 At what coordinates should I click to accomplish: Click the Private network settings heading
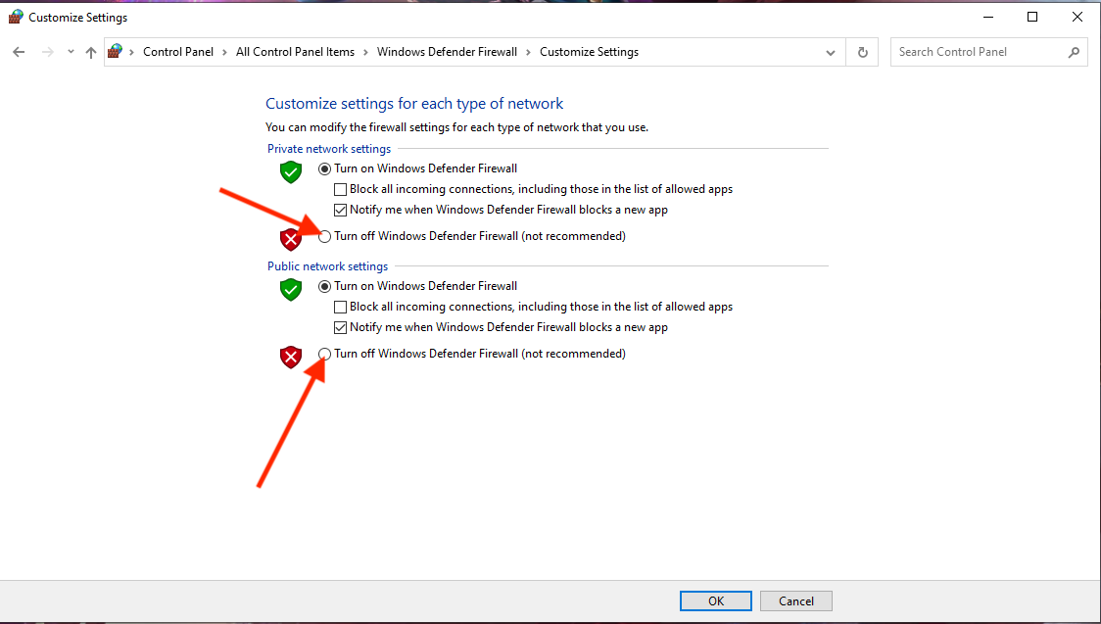point(329,149)
